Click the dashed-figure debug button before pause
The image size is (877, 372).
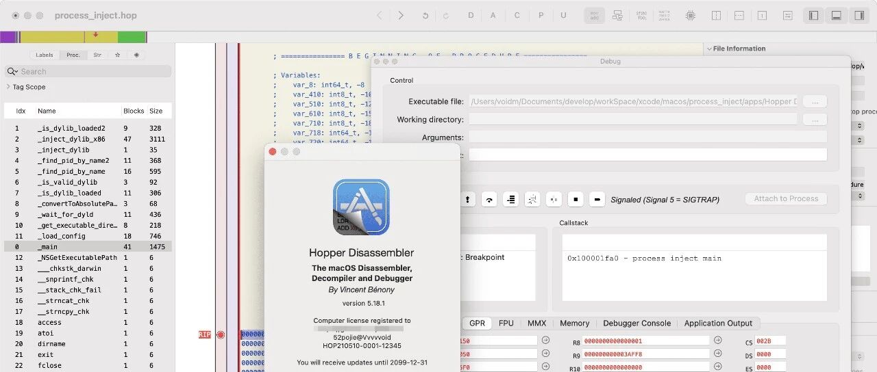[532, 199]
